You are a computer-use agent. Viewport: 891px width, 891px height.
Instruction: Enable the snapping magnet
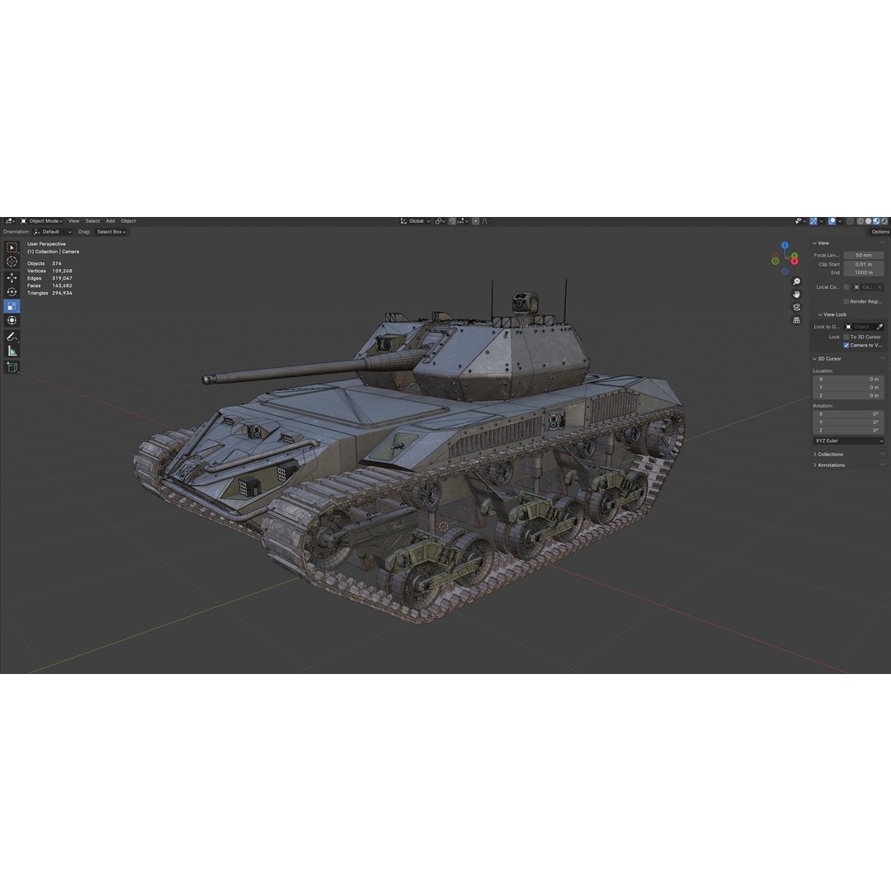click(x=452, y=221)
